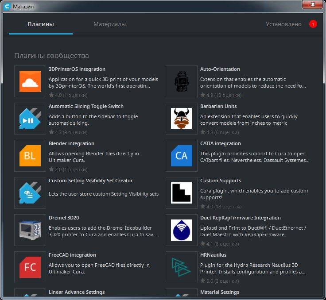
Task: Open the CATIA integration title
Action: 221,143
